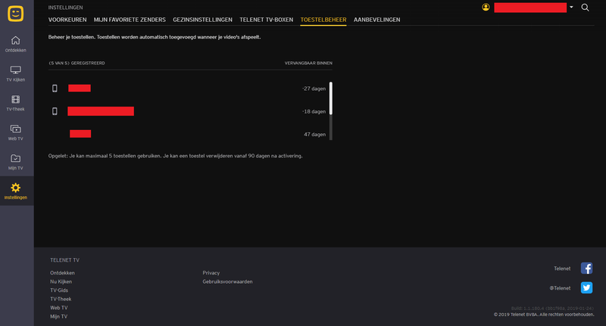The image size is (606, 326).
Task: Click the @Telenet Twitter handle
Action: point(560,288)
